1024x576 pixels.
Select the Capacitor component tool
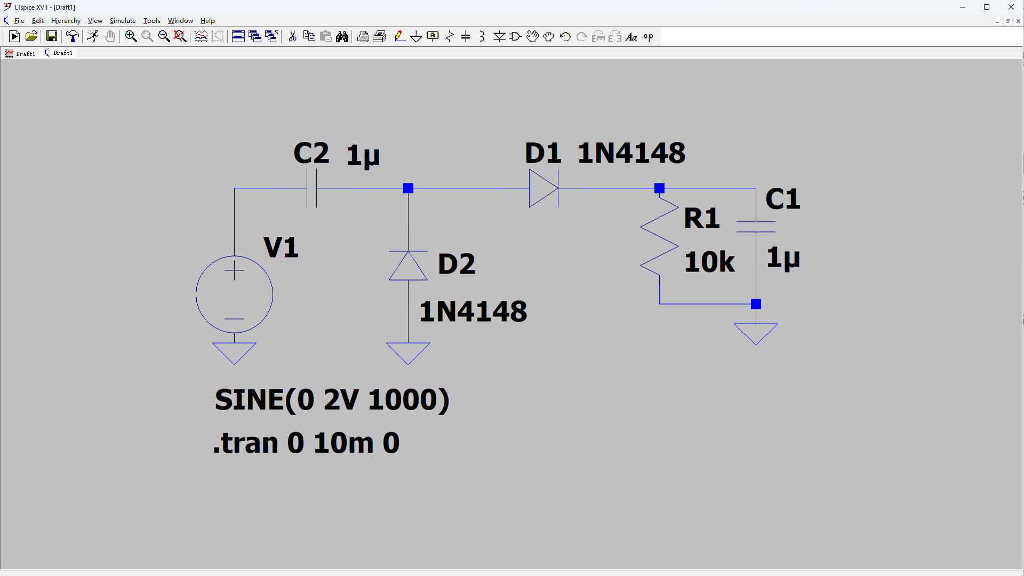pyautogui.click(x=466, y=36)
